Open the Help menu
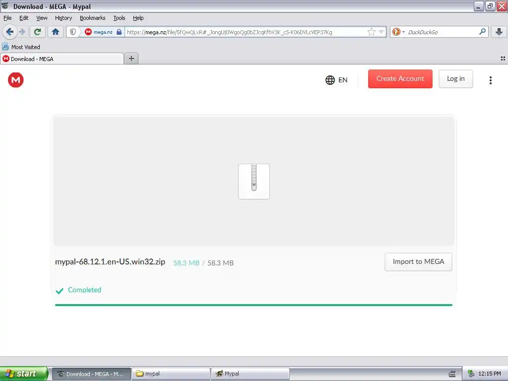Image resolution: width=508 pixels, height=381 pixels. pyautogui.click(x=138, y=18)
